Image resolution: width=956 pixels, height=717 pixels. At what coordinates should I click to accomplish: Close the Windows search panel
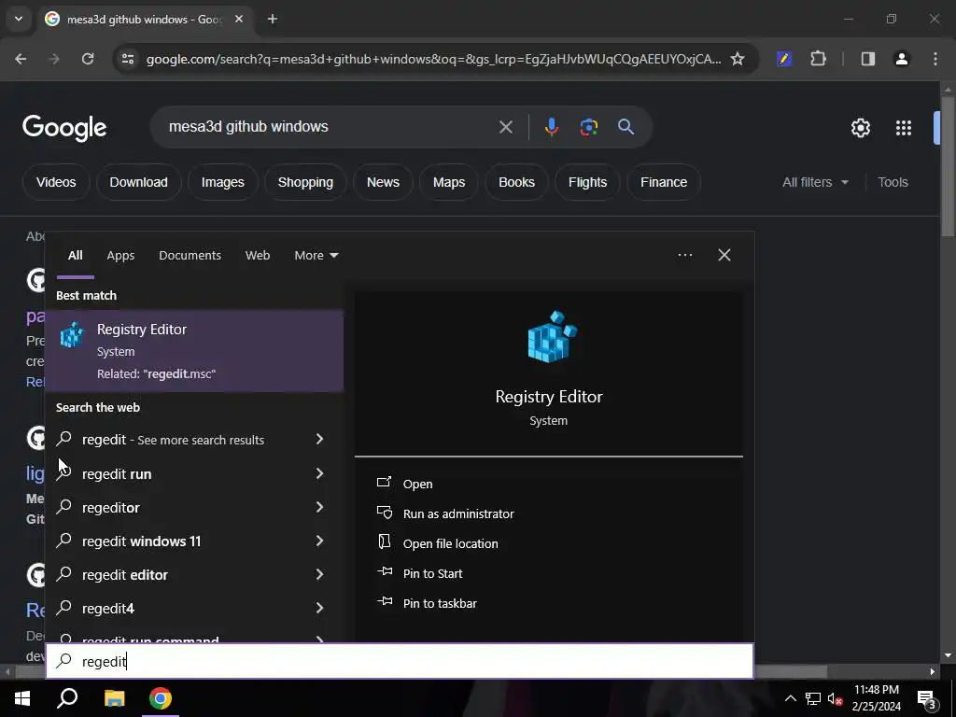724,255
